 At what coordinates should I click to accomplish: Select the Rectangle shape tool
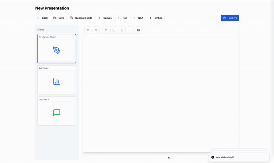[x=114, y=30]
